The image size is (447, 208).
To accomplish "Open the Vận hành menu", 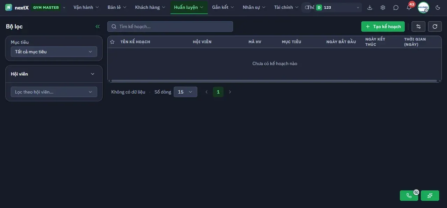I will 86,7.
